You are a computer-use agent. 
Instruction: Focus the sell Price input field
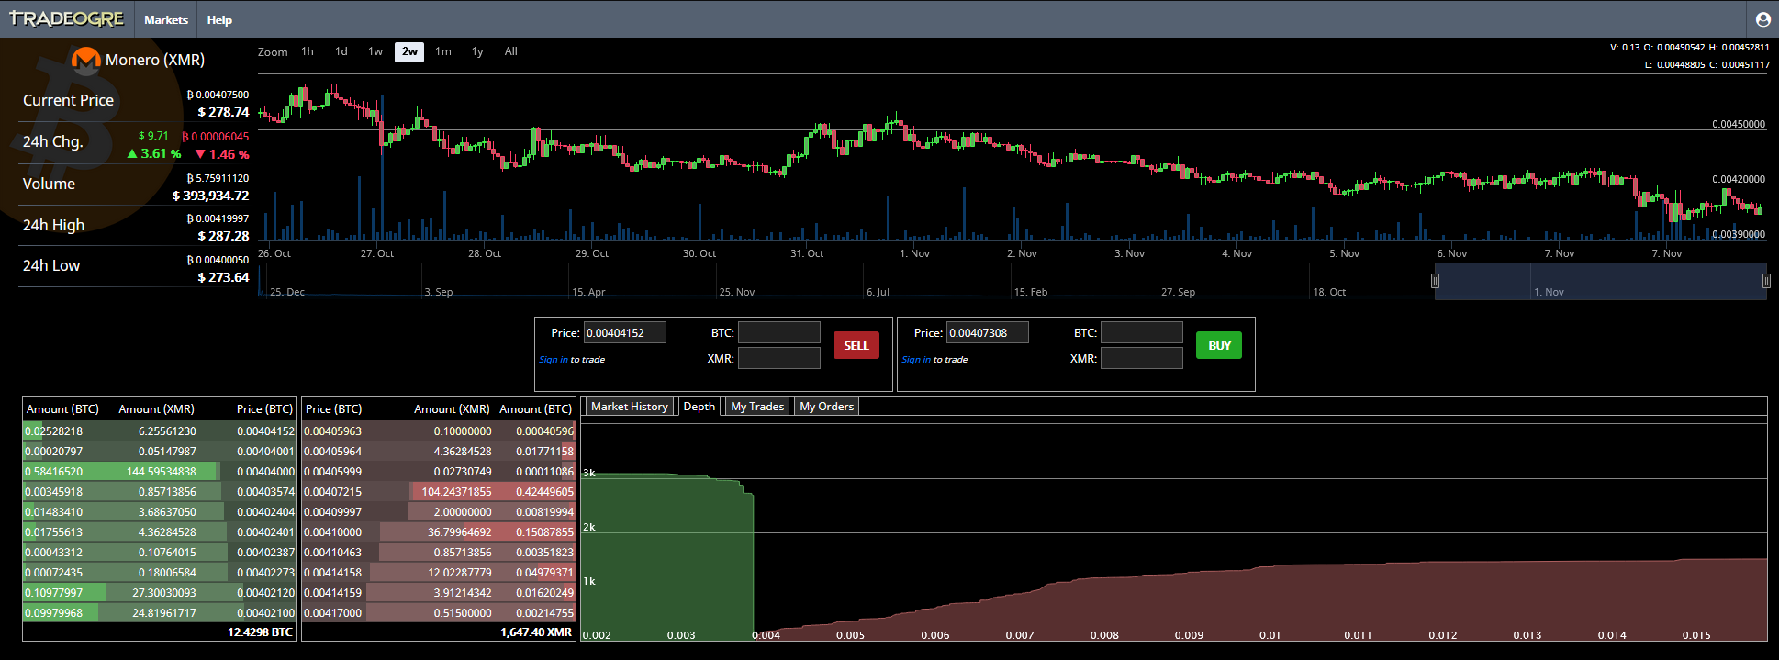click(625, 333)
